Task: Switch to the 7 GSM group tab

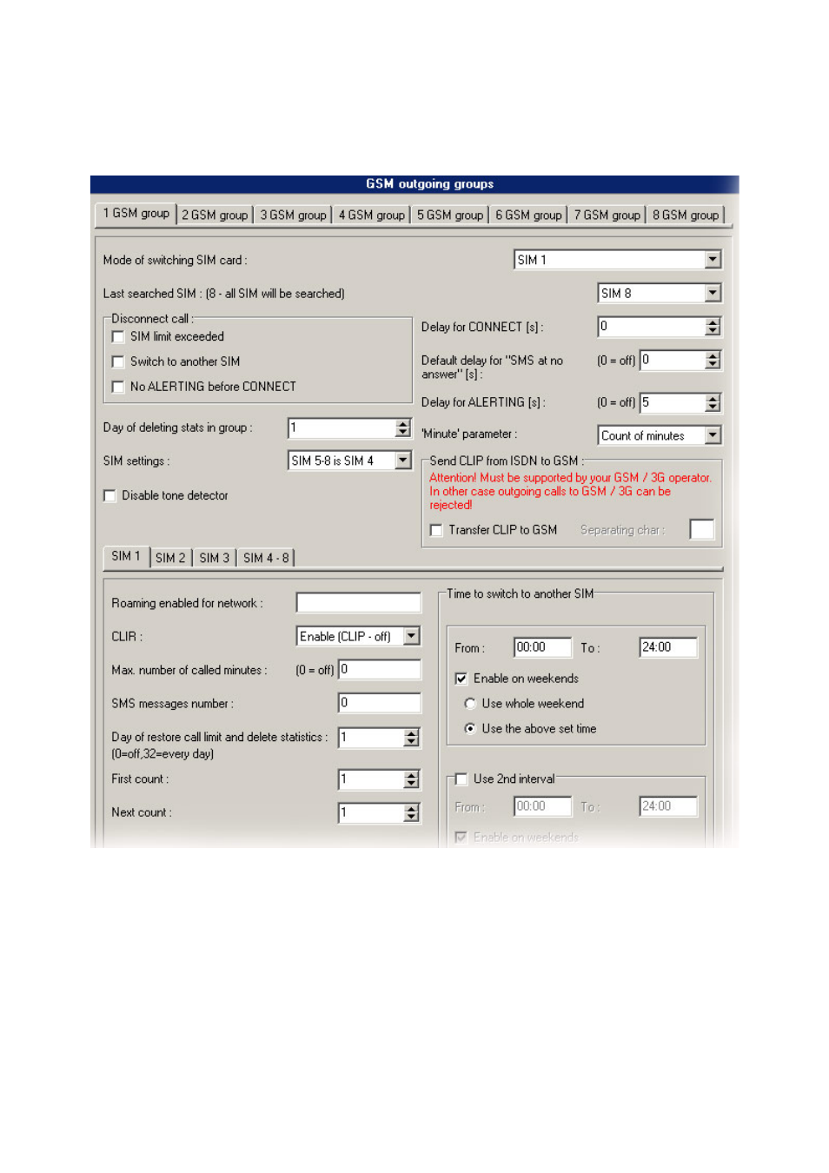Action: pyautogui.click(x=607, y=215)
